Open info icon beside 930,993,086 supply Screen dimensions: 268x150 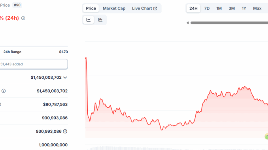pos(65,131)
